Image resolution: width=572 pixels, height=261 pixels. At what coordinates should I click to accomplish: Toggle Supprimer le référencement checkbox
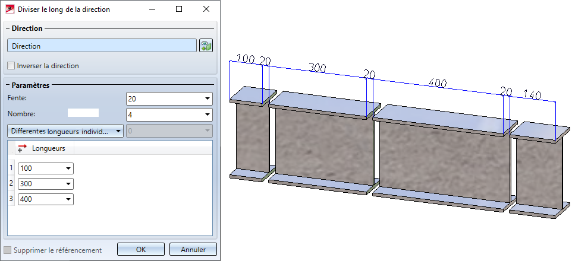click(x=8, y=250)
